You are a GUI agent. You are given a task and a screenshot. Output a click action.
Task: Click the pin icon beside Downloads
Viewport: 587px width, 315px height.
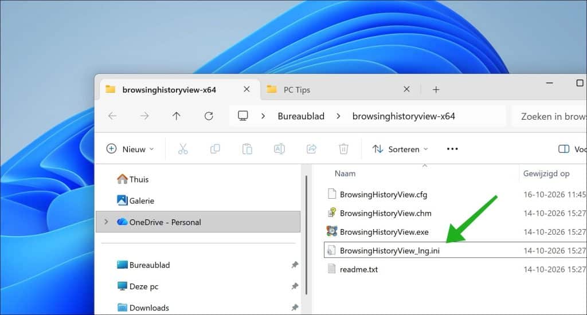pyautogui.click(x=295, y=308)
